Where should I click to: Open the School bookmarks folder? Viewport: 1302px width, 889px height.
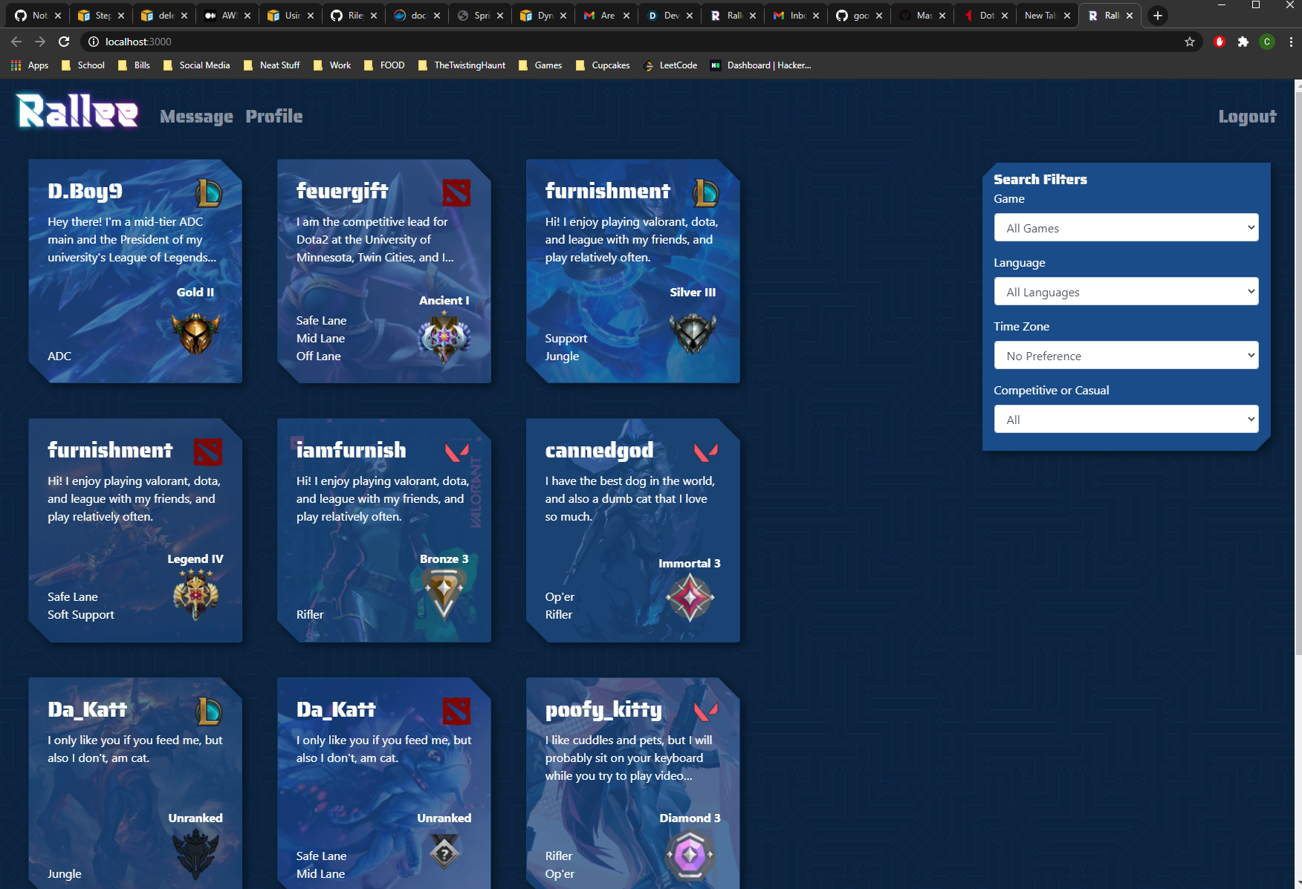point(83,65)
